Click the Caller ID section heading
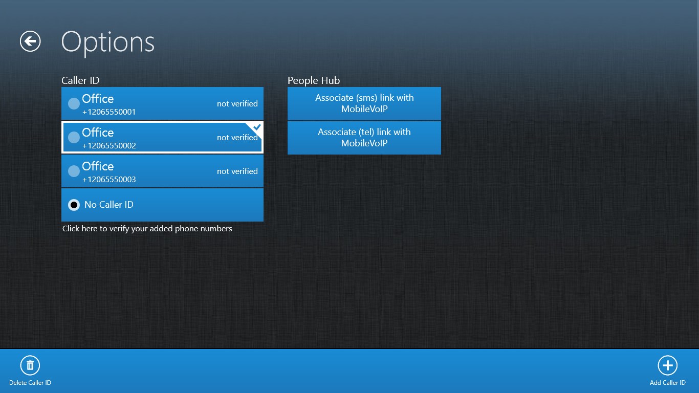Screen dimensions: 699x393 point(80,80)
